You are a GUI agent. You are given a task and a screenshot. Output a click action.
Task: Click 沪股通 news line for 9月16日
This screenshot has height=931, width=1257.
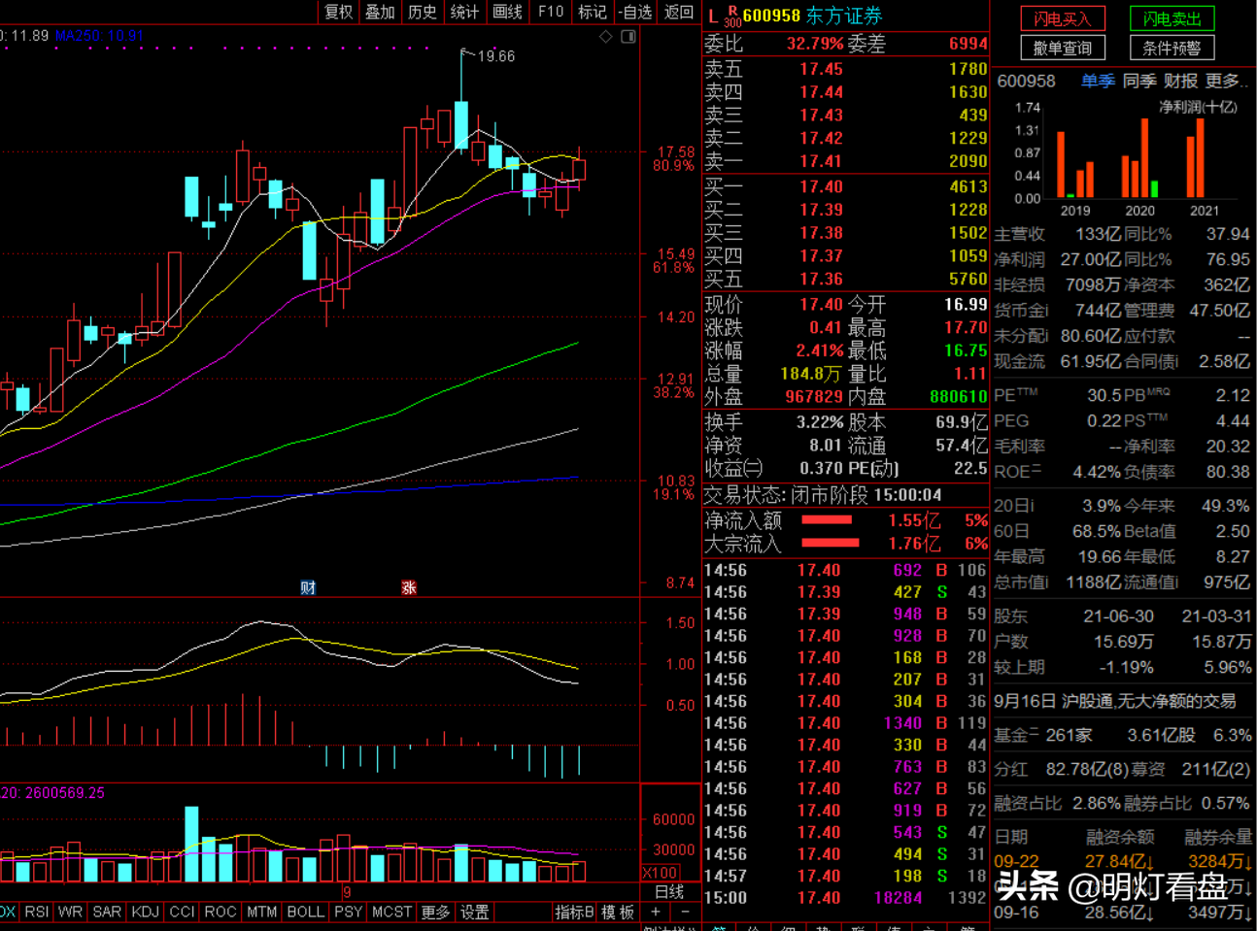tap(1114, 701)
